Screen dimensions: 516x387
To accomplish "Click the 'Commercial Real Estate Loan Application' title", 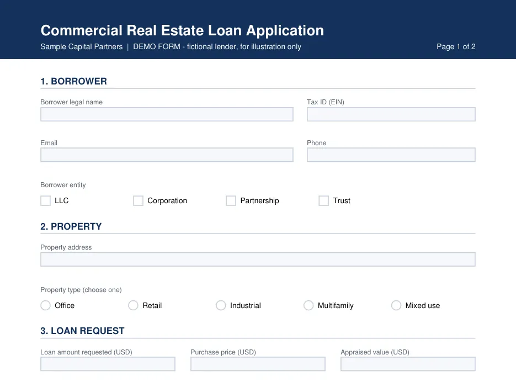I will [182, 30].
